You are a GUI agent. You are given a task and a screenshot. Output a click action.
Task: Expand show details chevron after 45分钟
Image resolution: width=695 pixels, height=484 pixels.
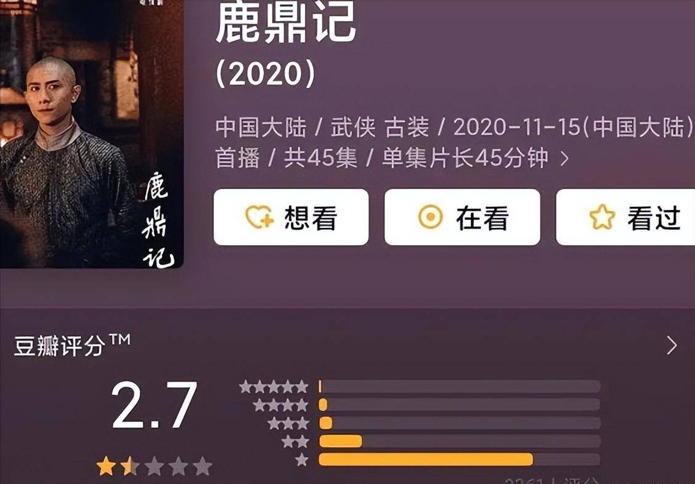[x=564, y=158]
